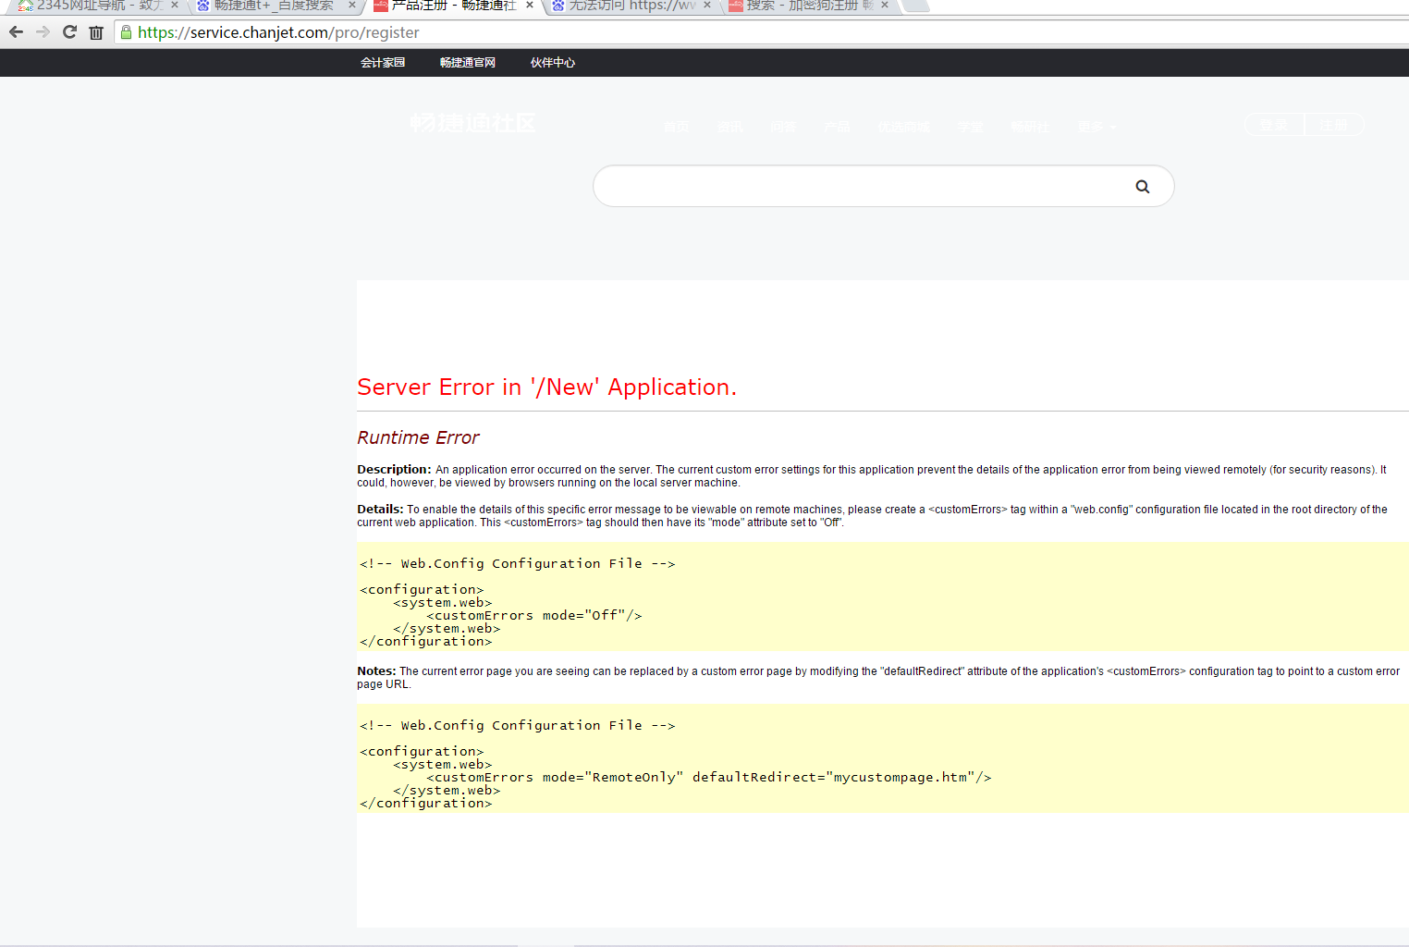Click the green padlock security icon
Screen dimensions: 1409x947
(x=127, y=32)
